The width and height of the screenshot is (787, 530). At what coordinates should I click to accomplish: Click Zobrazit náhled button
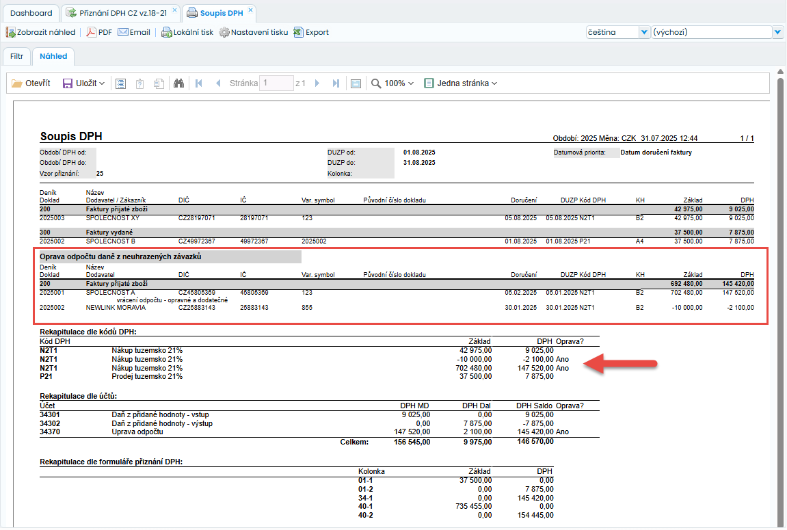point(40,32)
